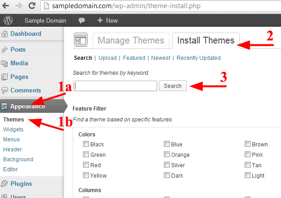Screen dimensions: 281x198
Task: Check the Pink color checkbox
Action: (247, 155)
